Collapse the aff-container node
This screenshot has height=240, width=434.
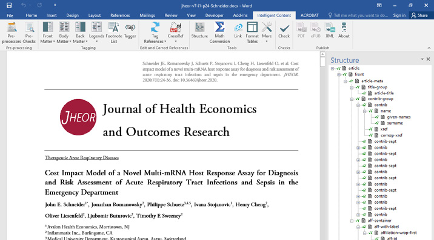click(352, 221)
